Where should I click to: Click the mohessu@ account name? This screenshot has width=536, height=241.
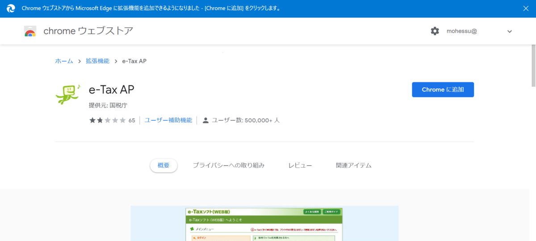click(x=462, y=31)
